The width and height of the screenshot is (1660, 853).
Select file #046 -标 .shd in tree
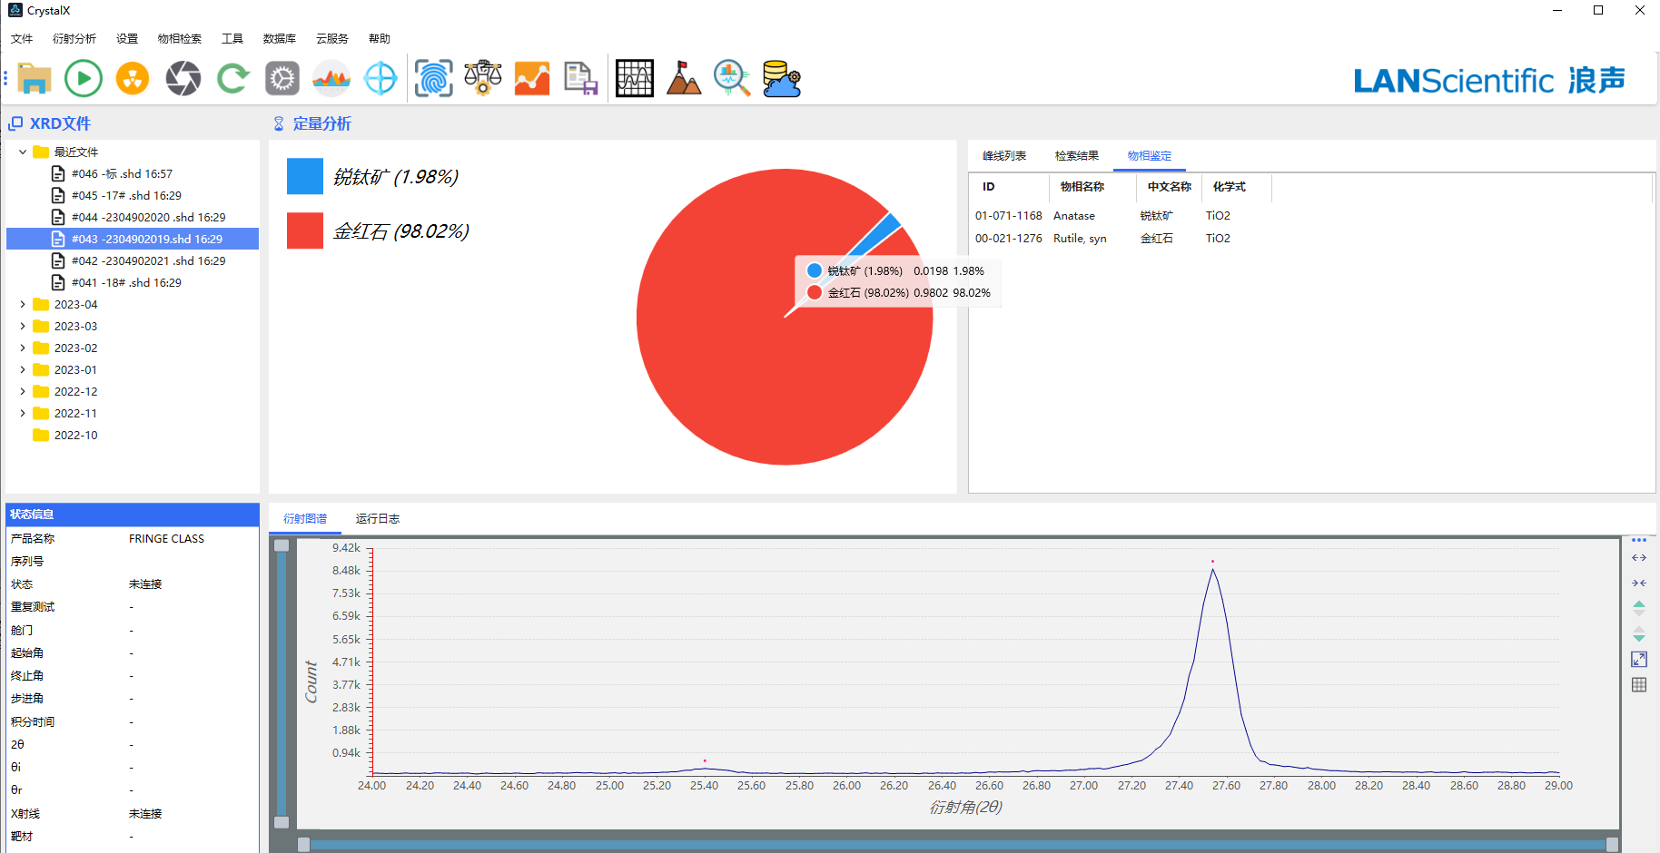pyautogui.click(x=122, y=174)
